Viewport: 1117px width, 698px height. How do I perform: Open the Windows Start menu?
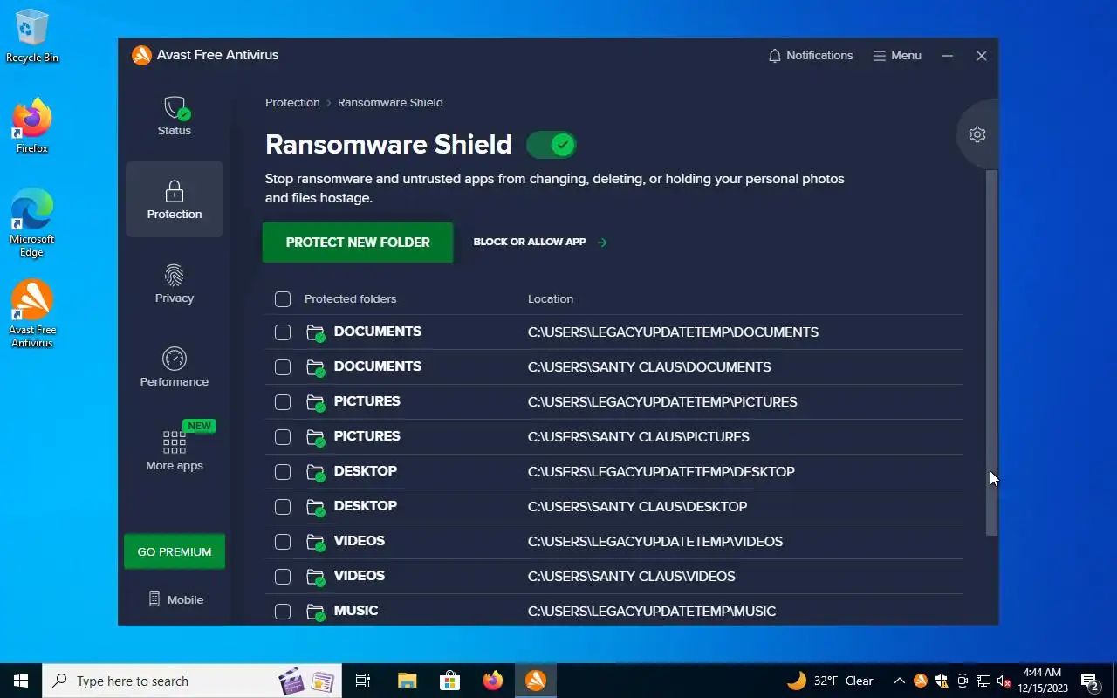pos(21,681)
